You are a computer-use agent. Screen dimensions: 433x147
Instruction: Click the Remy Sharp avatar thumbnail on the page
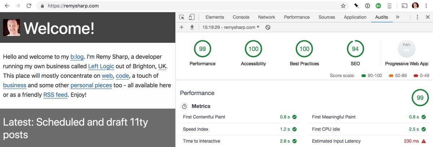(12, 27)
